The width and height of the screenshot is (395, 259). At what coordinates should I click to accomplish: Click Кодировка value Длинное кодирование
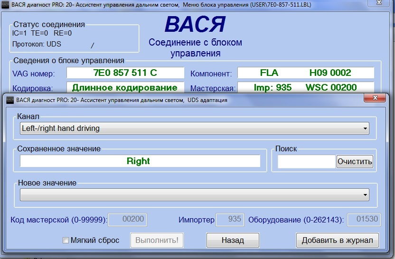click(x=125, y=87)
